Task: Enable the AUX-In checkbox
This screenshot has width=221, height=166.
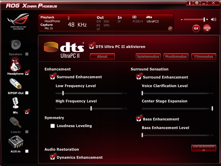Action: point(27,151)
